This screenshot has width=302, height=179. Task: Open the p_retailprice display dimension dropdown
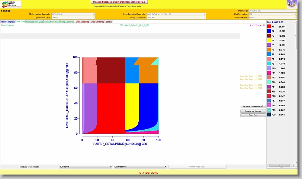(86, 167)
